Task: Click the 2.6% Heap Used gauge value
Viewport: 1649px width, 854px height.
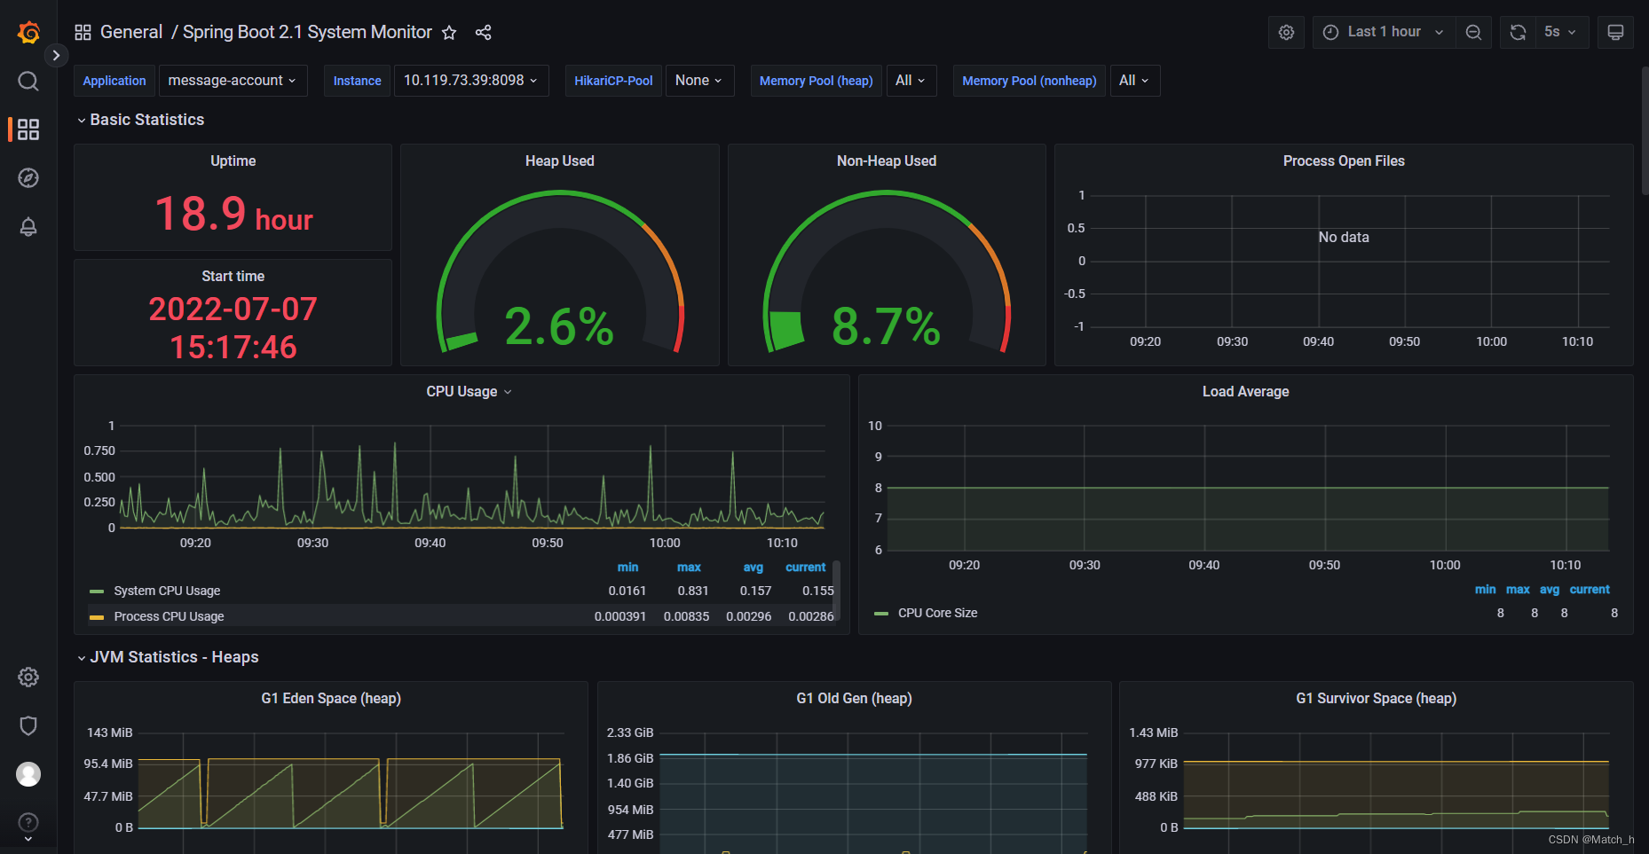Action: 559,326
